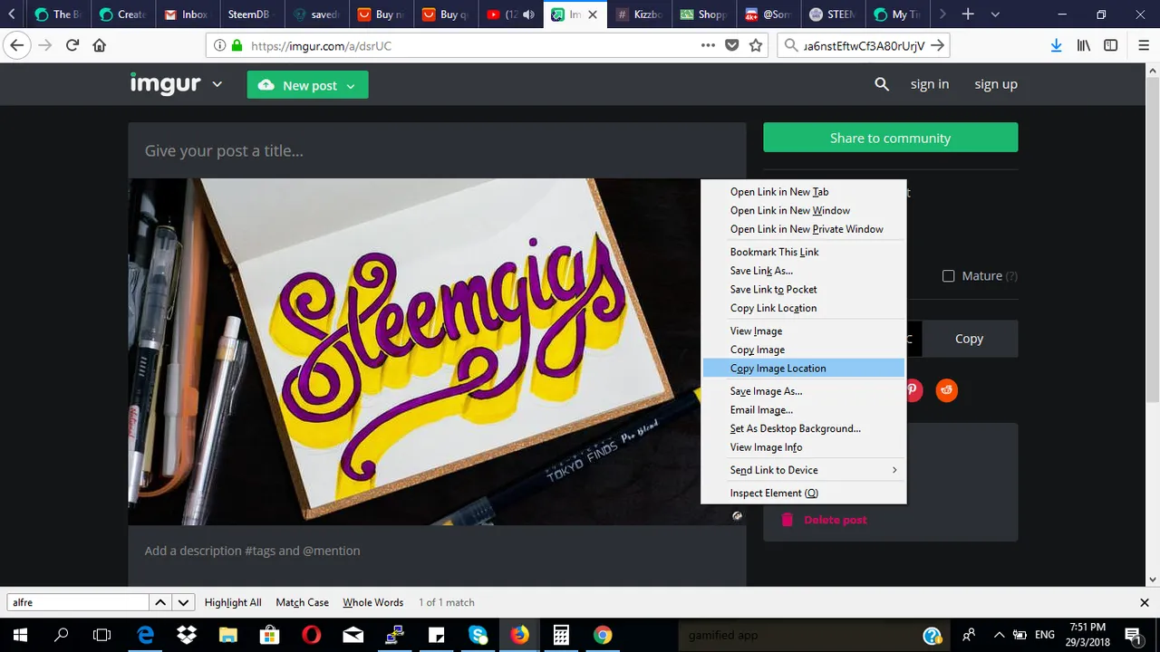Open Task View in taskbar
Screen dimensions: 1160x652
tap(102, 635)
